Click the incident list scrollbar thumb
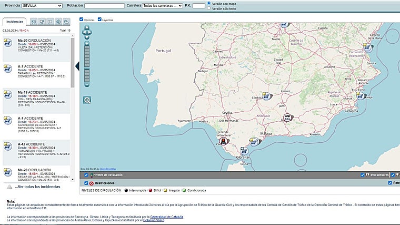 click(73, 63)
